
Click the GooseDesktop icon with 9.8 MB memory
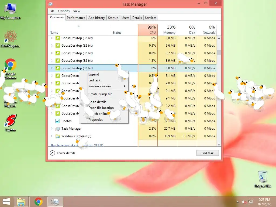pos(58,38)
